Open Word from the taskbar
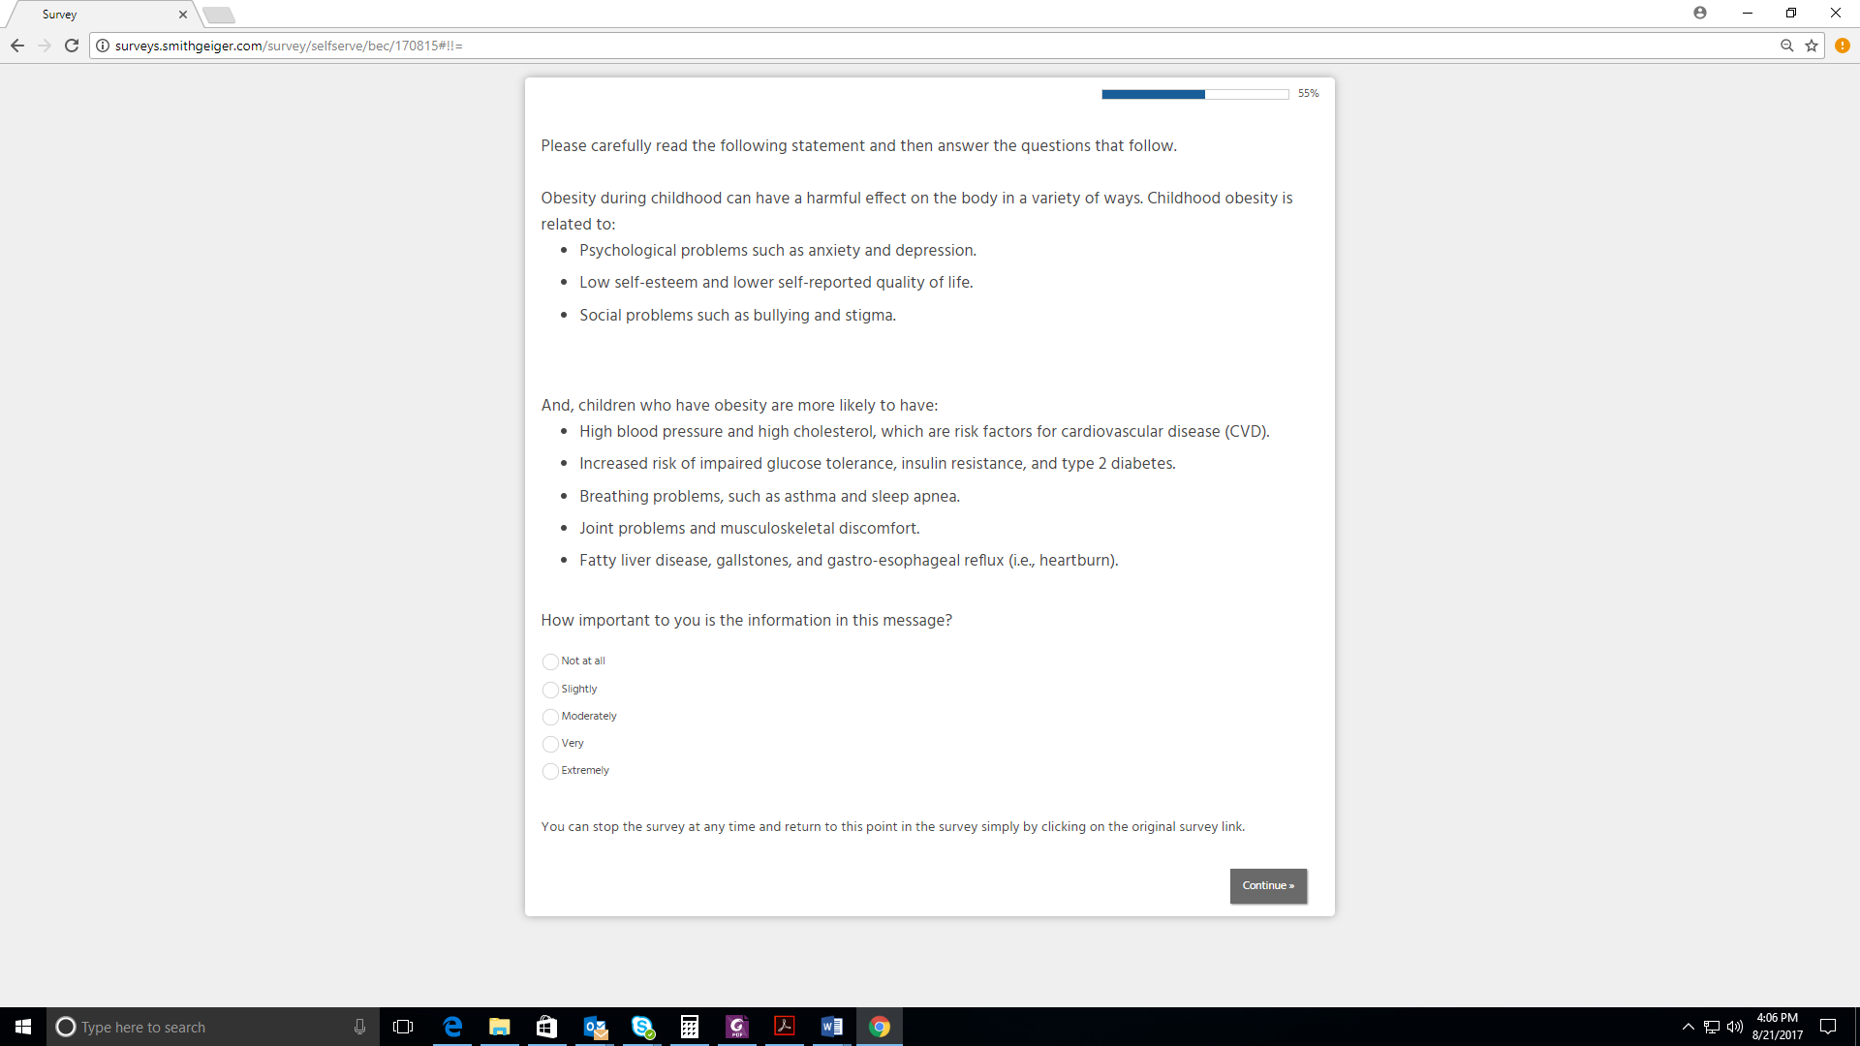 pos(831,1027)
